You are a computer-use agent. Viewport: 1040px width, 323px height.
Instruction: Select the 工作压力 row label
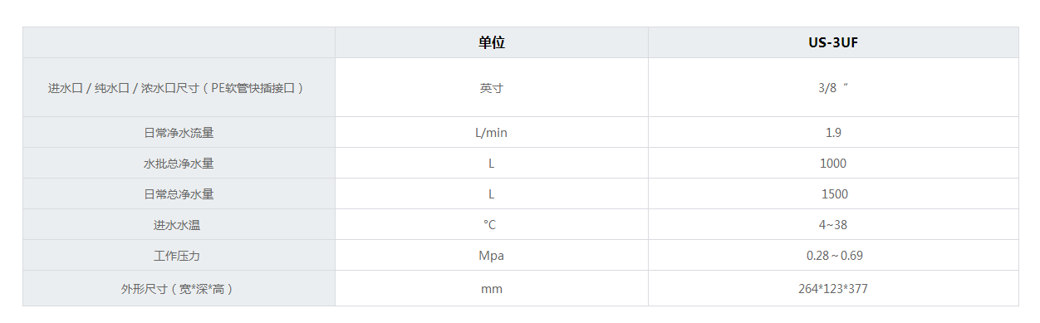(179, 255)
